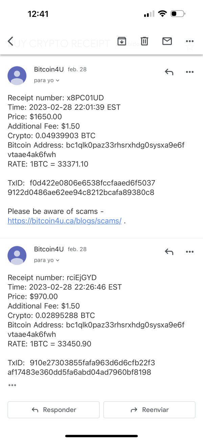Open more options for first Bitcoin4U message
The height and width of the screenshot is (441, 203).
(189, 72)
